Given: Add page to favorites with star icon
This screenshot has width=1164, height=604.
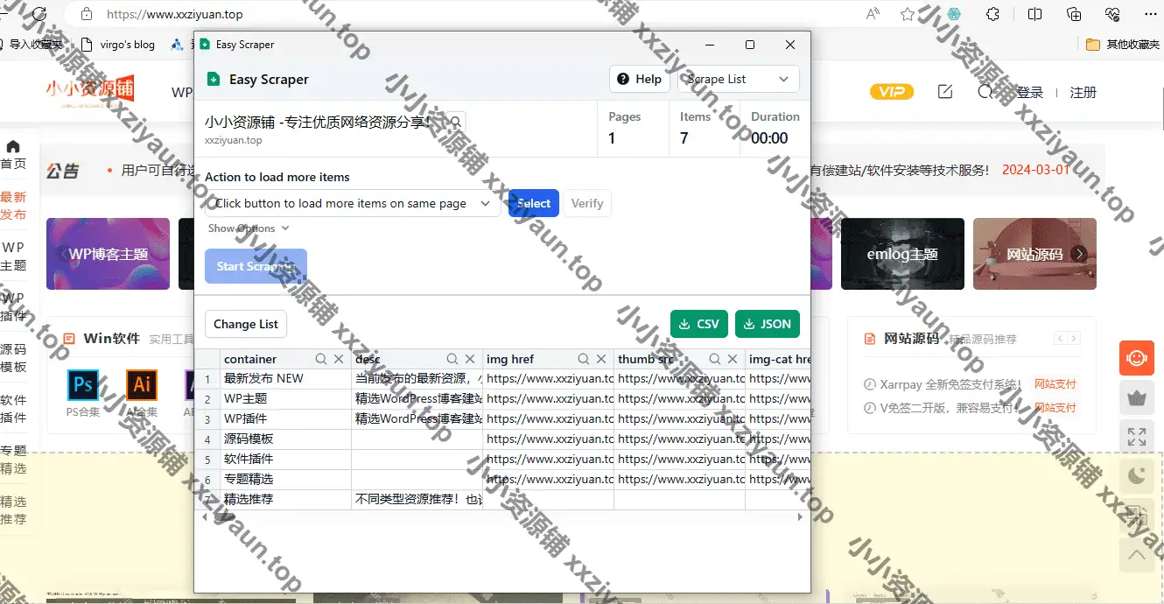Looking at the screenshot, I should pyautogui.click(x=908, y=14).
